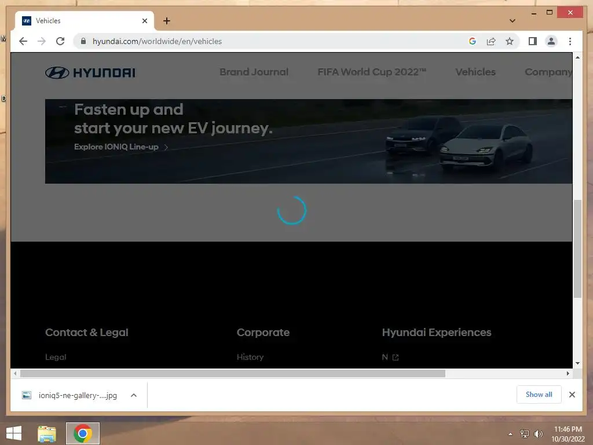Click Chrome icon in taskbar
Viewport: 593px width, 445px height.
(x=83, y=433)
